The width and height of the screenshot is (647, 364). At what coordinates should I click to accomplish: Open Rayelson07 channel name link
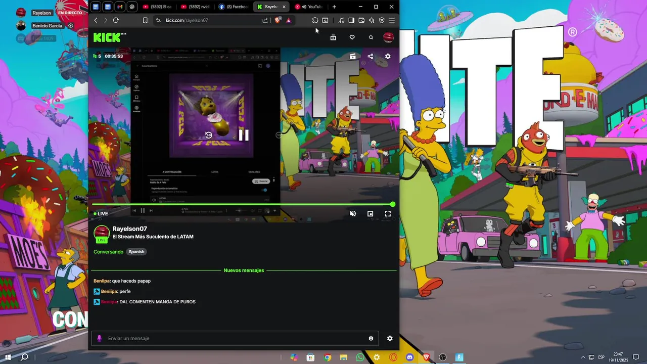pyautogui.click(x=129, y=229)
